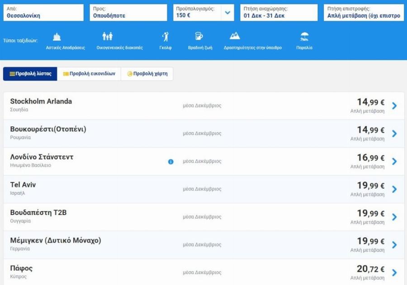The width and height of the screenshot is (407, 285).
Task: Select the Βραδινή ζωή nightlife icon
Action: (x=199, y=37)
